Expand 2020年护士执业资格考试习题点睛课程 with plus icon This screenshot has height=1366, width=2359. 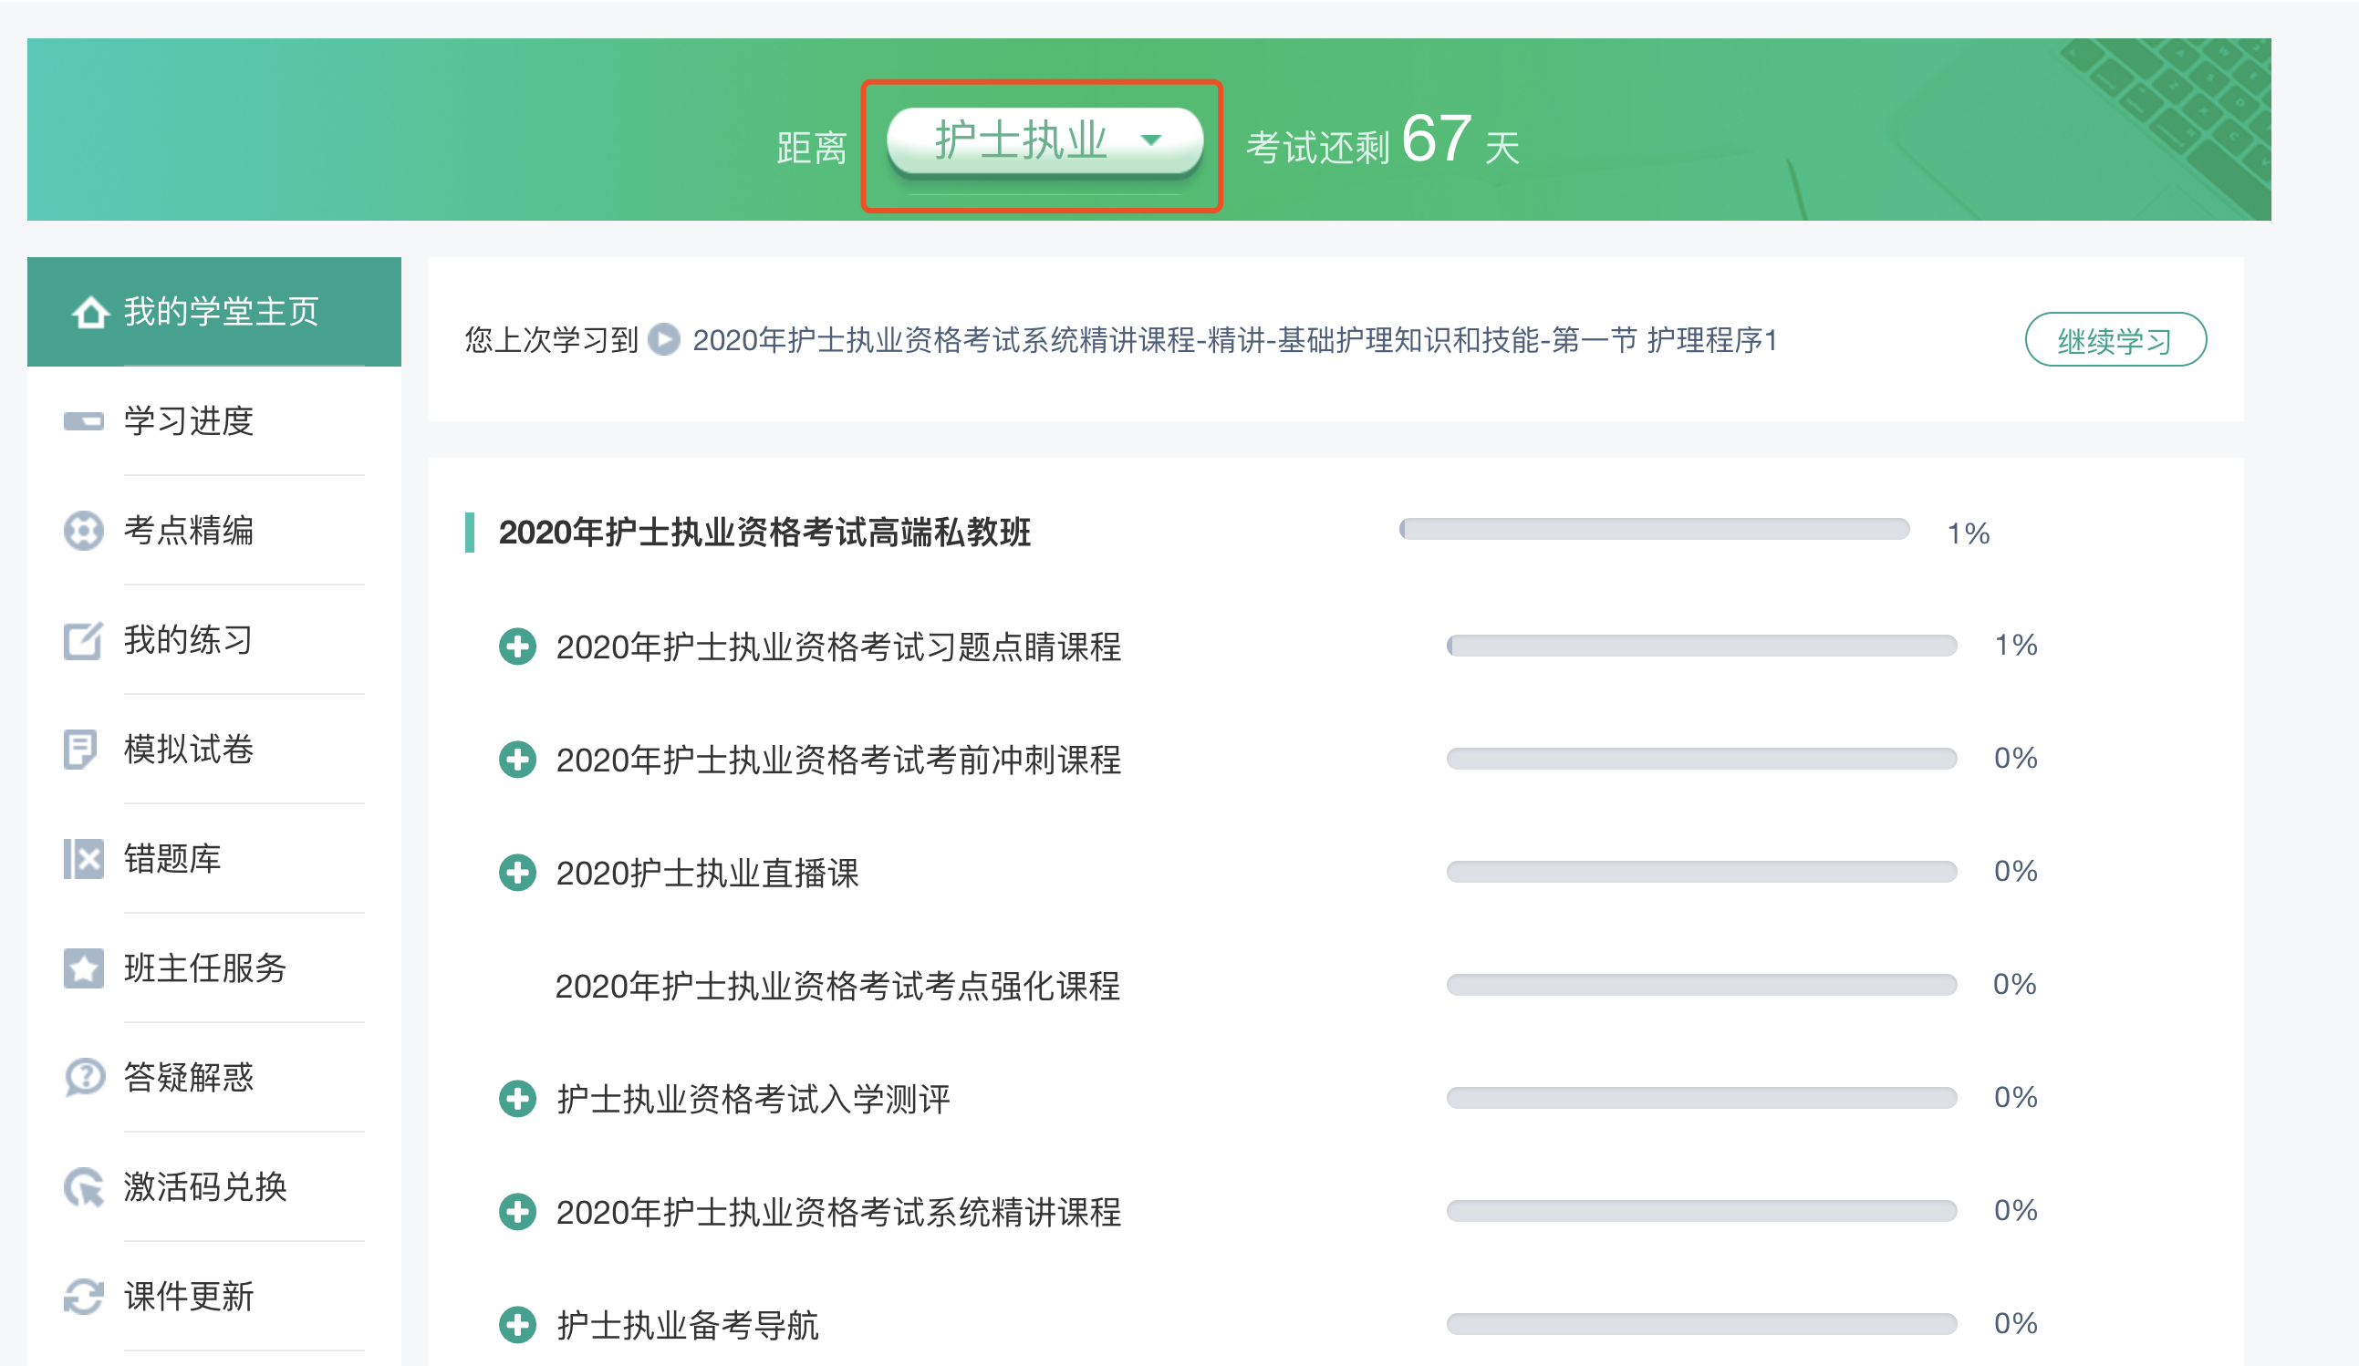coord(517,647)
